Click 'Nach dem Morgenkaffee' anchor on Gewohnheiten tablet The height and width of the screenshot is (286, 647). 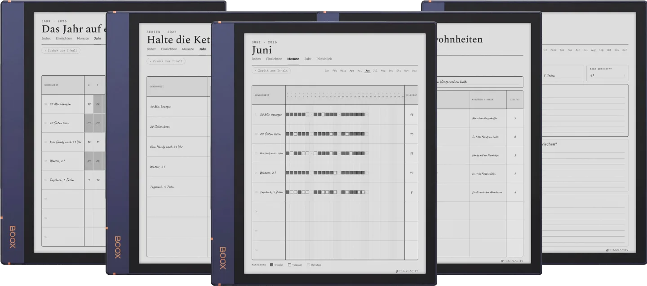click(485, 118)
